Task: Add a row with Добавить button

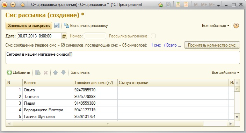Action: [x=19, y=72]
